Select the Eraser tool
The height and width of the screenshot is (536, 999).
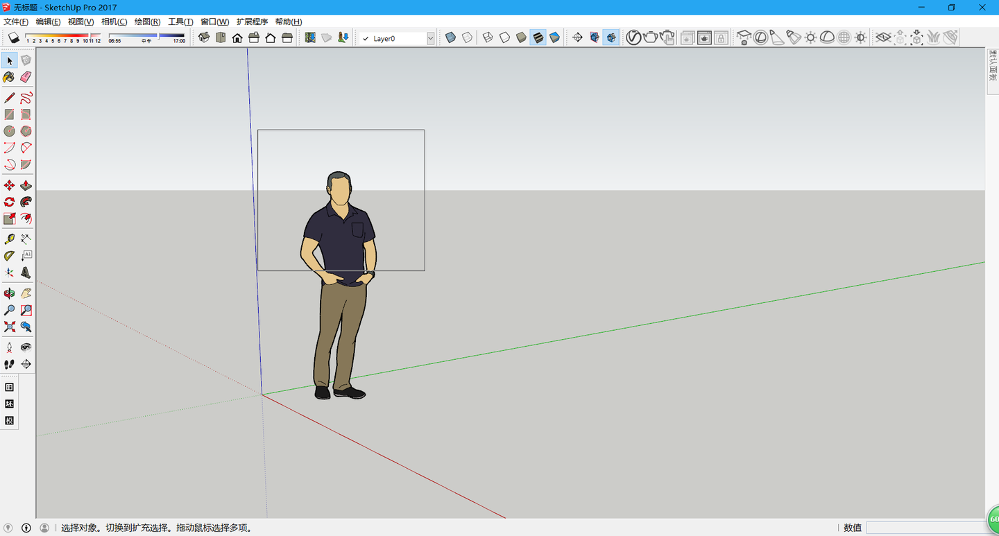click(x=26, y=77)
